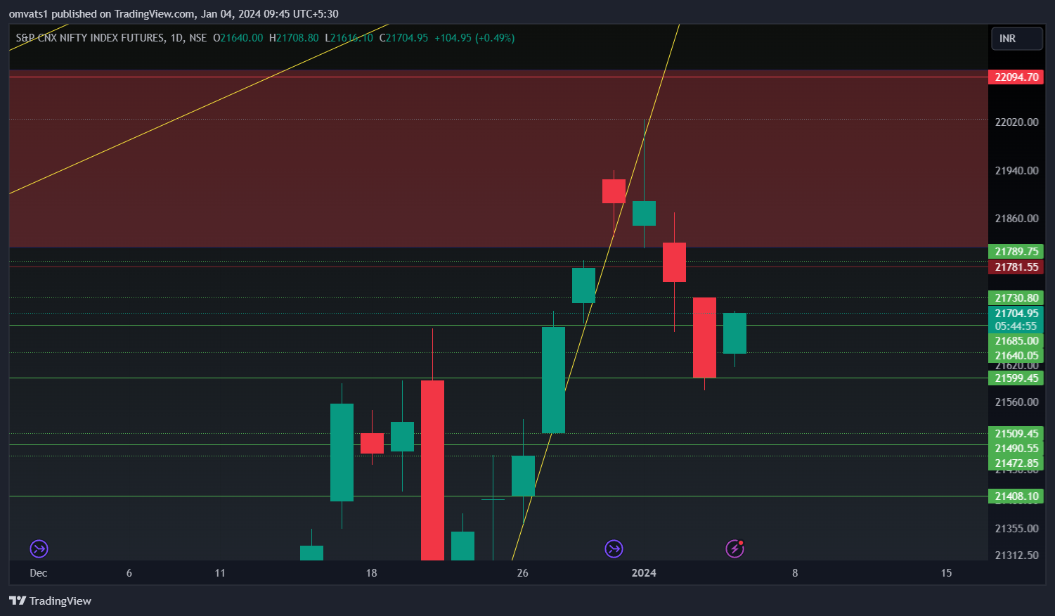Screen dimensions: 1055x616
Task: Select the dark red 21781.55 price label
Action: tap(1016, 267)
